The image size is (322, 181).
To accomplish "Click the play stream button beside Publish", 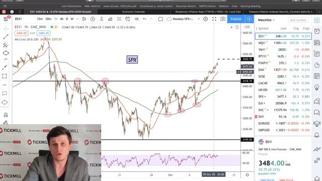I will pos(250,19).
